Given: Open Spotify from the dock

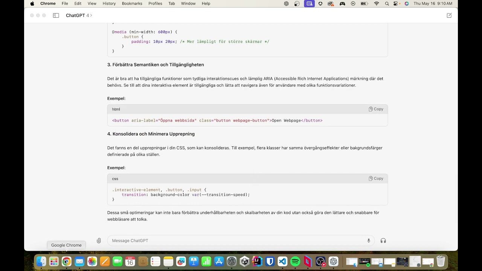Looking at the screenshot, I should (295, 261).
